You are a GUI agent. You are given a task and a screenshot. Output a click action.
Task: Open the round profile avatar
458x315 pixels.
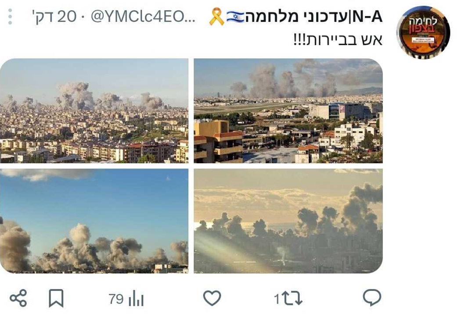423,32
